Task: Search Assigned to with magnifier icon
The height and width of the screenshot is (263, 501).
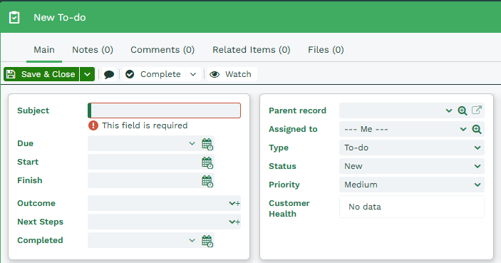Action: pos(477,129)
